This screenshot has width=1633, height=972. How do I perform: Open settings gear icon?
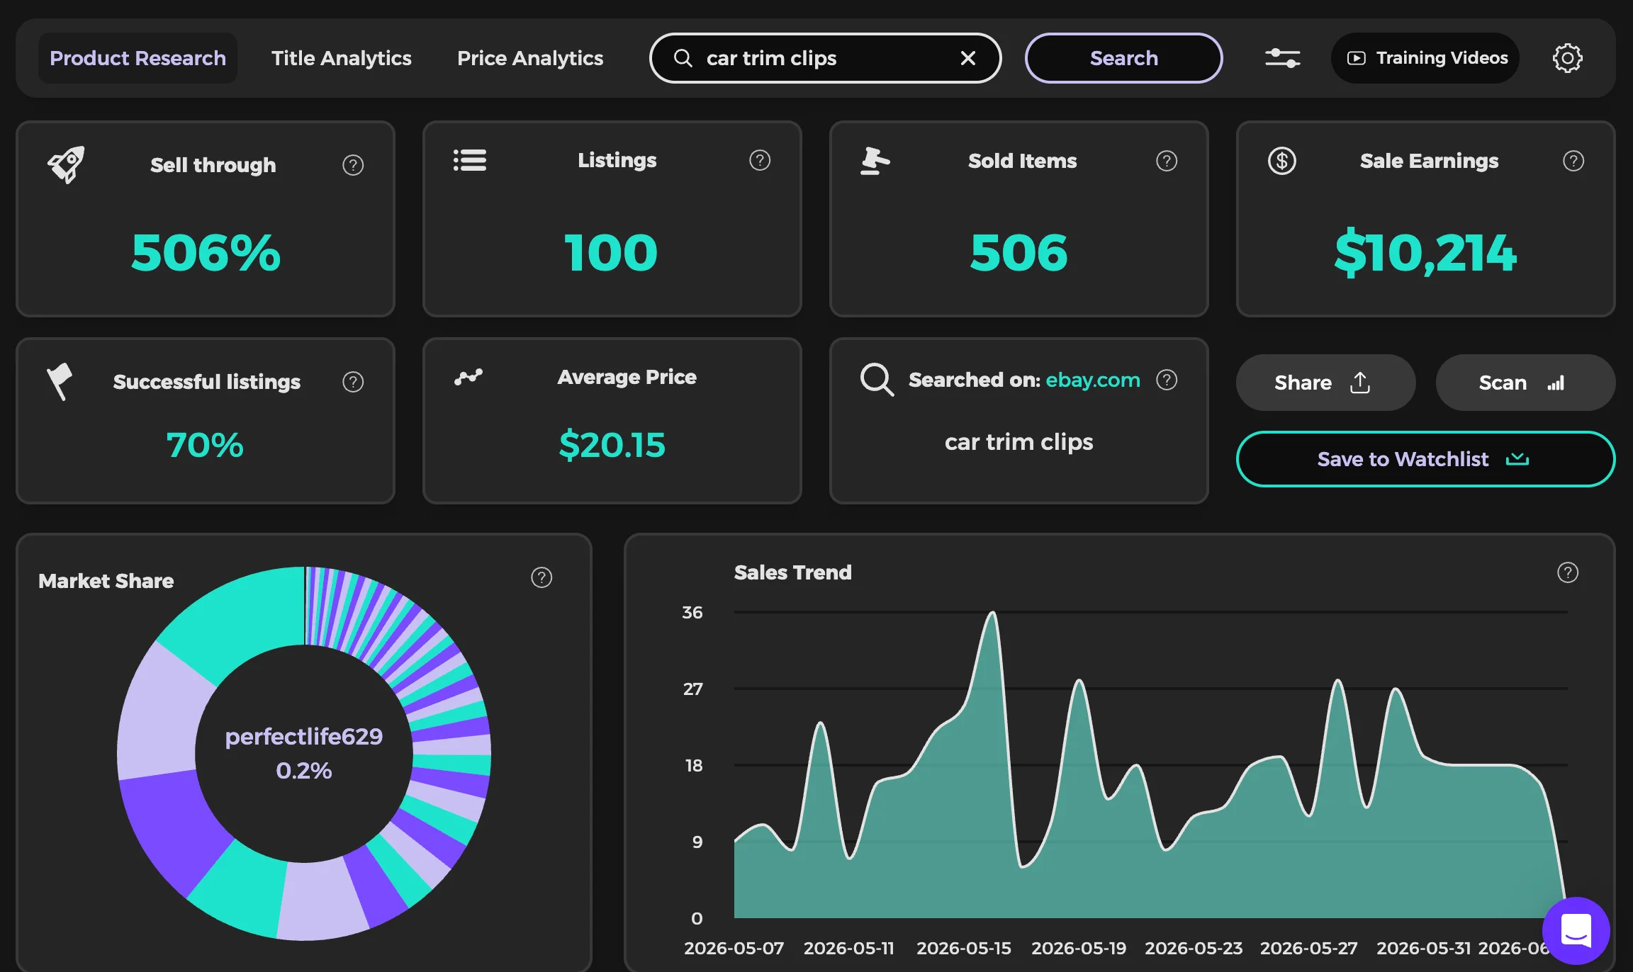(1567, 58)
